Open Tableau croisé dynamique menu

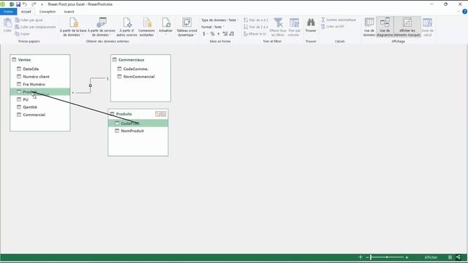[x=186, y=27]
